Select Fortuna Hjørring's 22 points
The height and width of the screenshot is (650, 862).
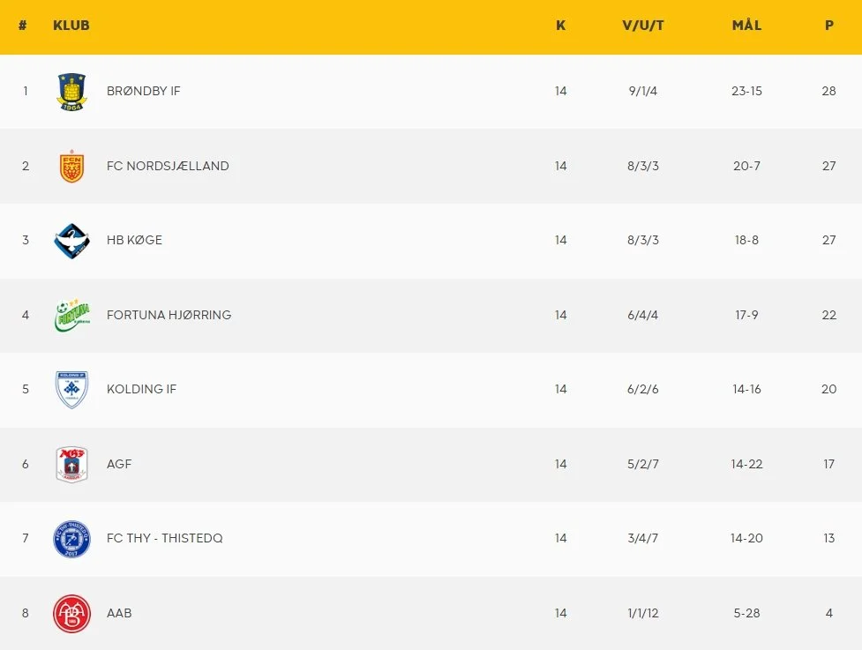pyautogui.click(x=829, y=315)
